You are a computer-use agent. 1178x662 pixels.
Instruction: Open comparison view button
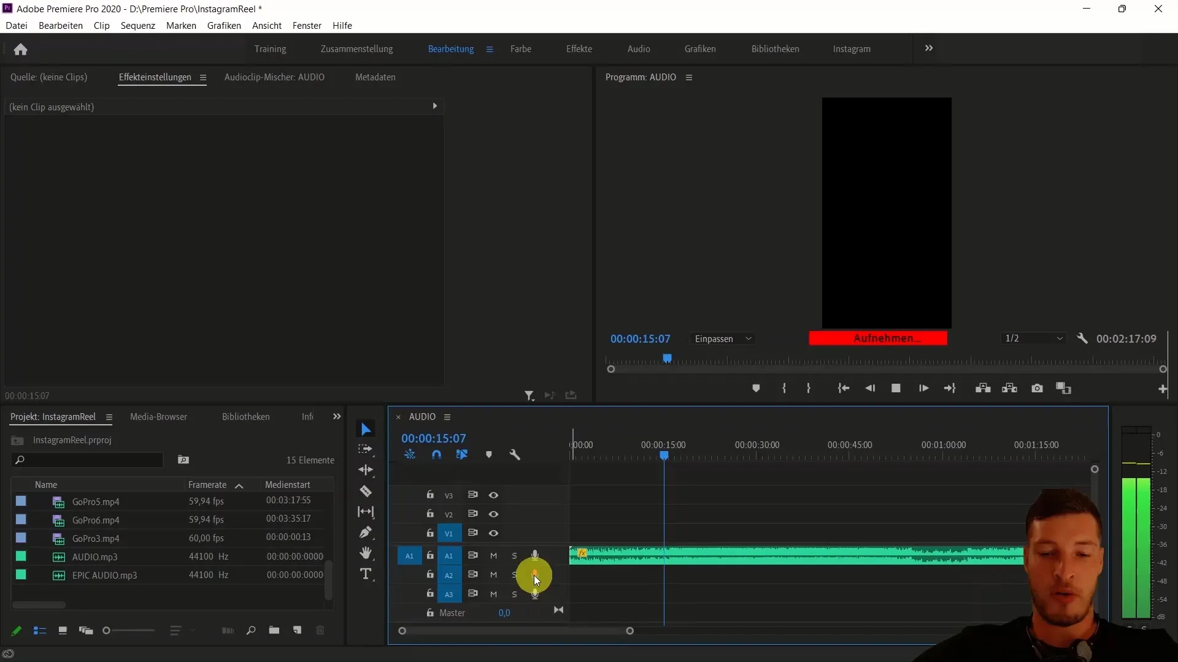pos(1063,389)
